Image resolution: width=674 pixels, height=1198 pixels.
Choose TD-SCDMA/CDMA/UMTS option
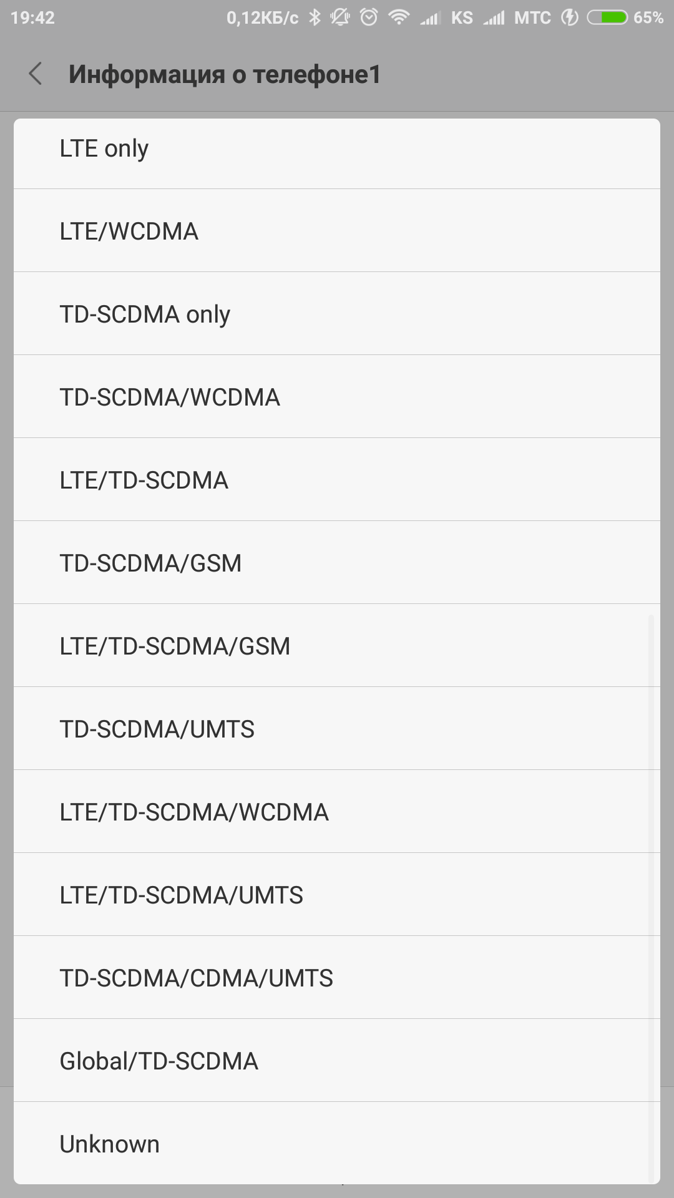pos(337,978)
